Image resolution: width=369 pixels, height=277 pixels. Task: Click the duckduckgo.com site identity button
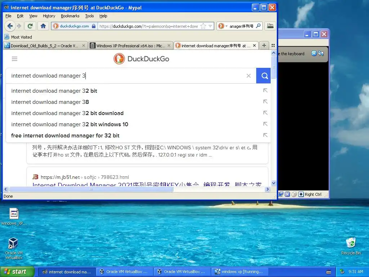coord(74,26)
